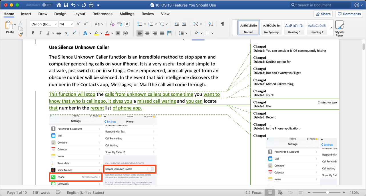Click the Comments button
The width and height of the screenshot is (366, 196).
click(x=349, y=14)
